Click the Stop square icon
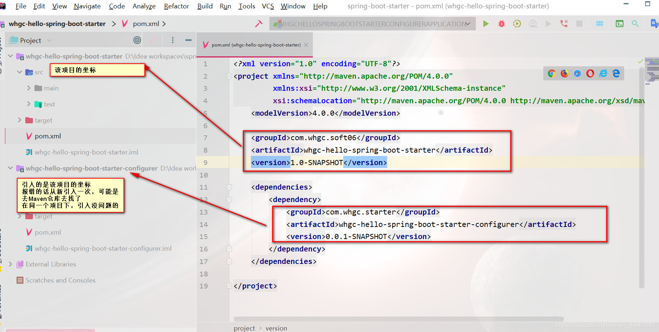This screenshot has height=332, width=659. pos(579,24)
